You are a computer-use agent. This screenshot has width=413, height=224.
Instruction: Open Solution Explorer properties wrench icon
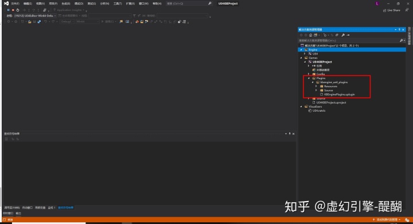tap(343, 35)
